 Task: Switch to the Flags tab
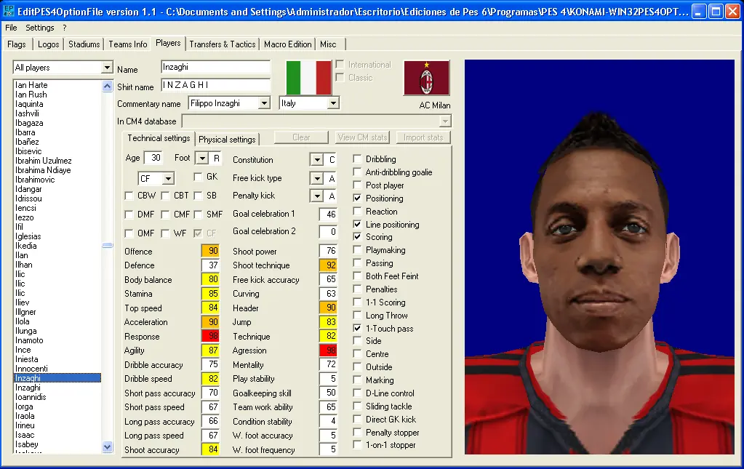click(17, 44)
